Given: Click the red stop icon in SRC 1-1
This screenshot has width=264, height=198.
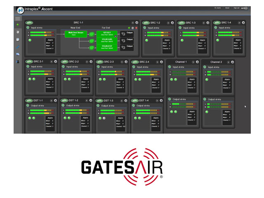Looking at the screenshot, I should coord(137,28).
